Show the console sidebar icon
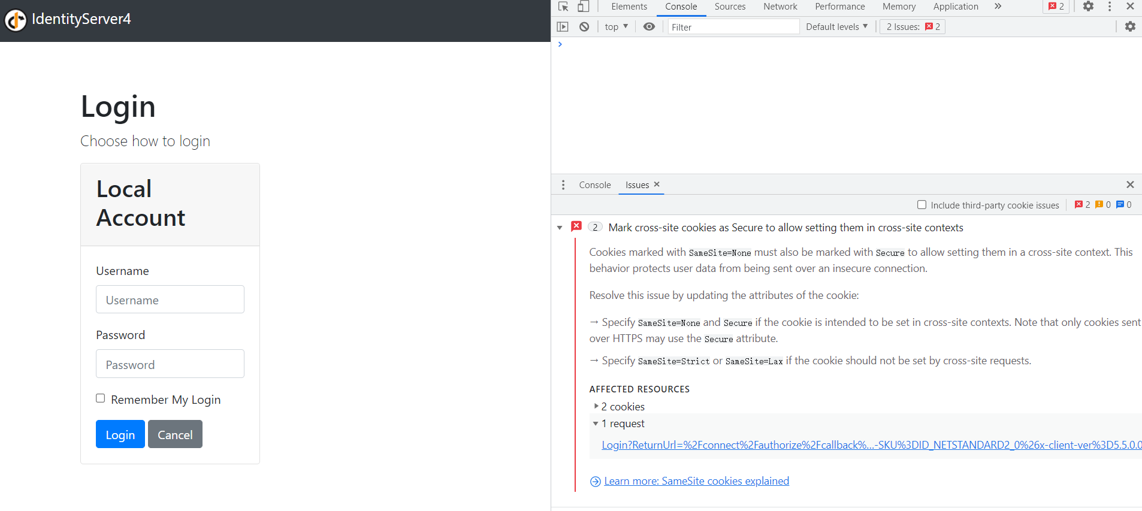 pyautogui.click(x=563, y=27)
